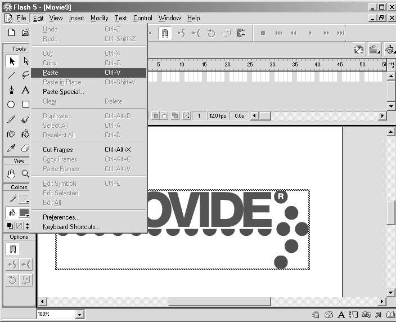Select the Text tool (A)
Screen dimensions: 396x322
pyautogui.click(x=25, y=90)
